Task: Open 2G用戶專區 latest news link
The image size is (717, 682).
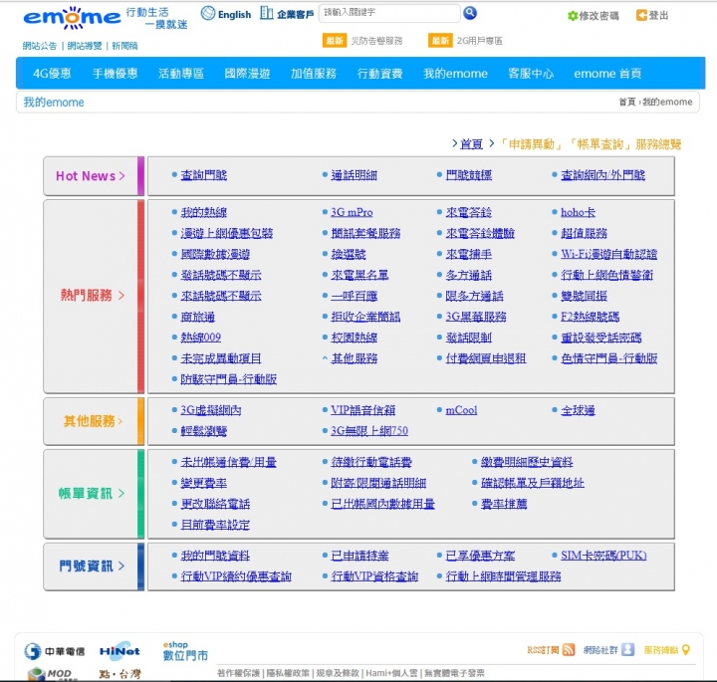Action: (x=480, y=41)
